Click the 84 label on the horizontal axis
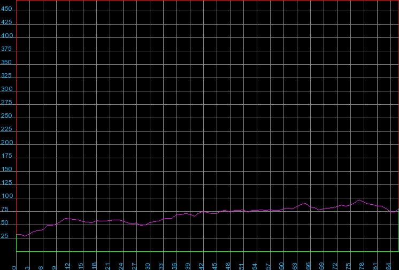 [388, 266]
